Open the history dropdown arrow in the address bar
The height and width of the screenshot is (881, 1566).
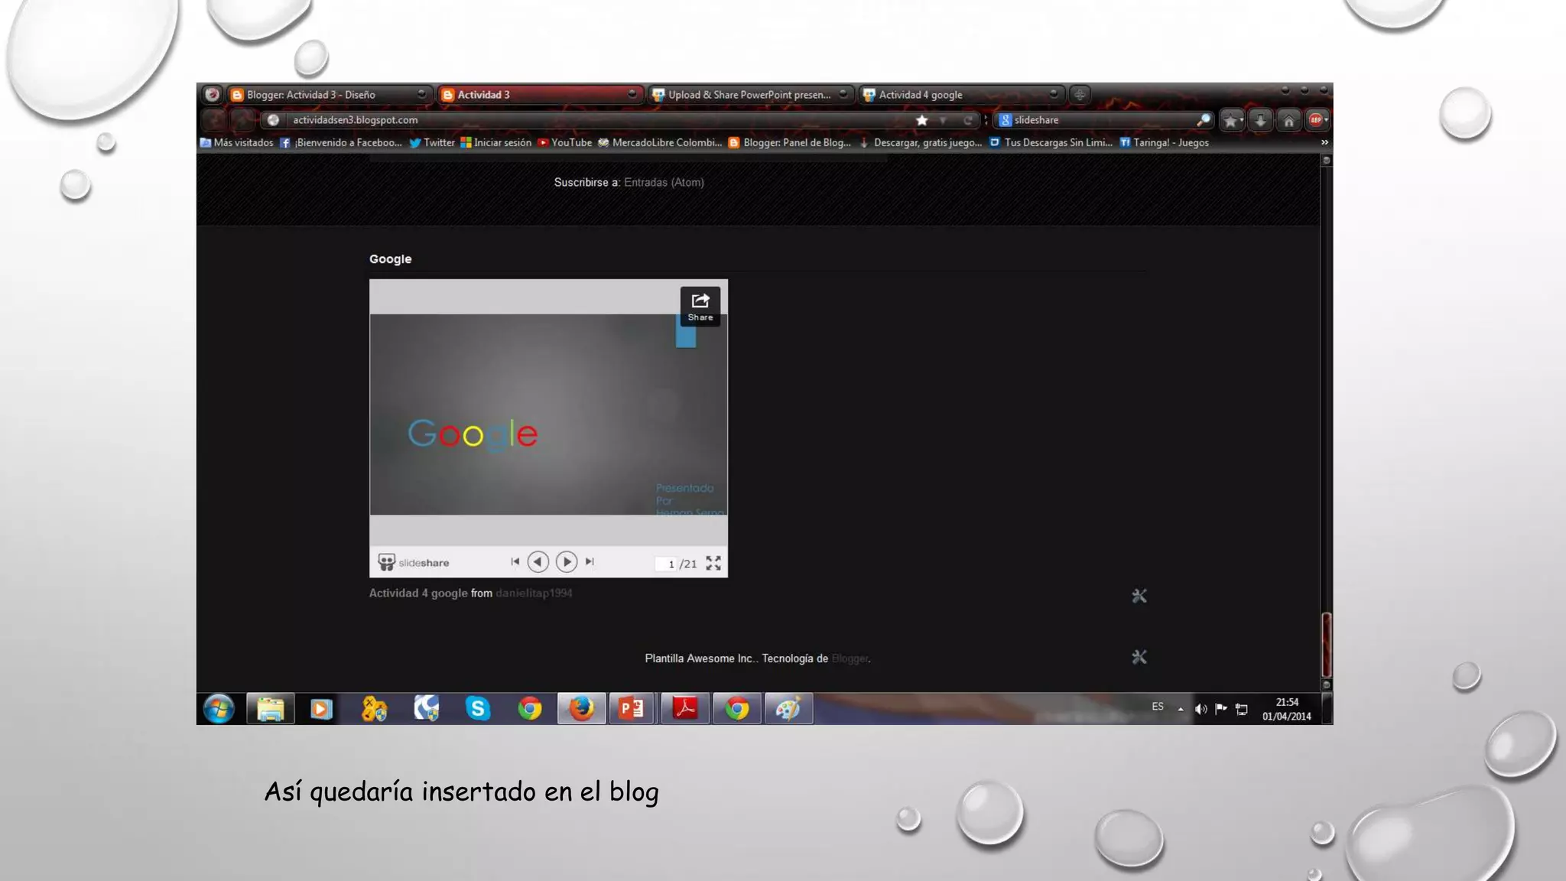[944, 120]
